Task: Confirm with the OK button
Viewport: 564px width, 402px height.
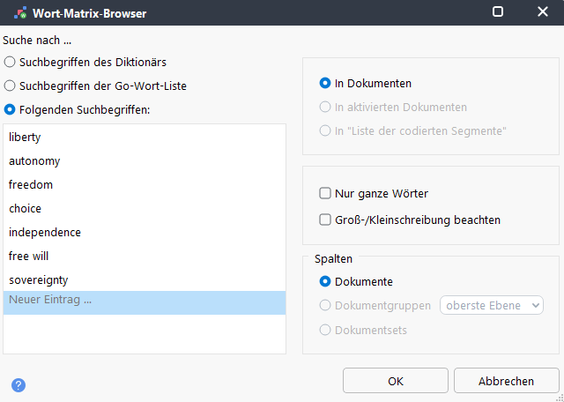Action: [396, 381]
